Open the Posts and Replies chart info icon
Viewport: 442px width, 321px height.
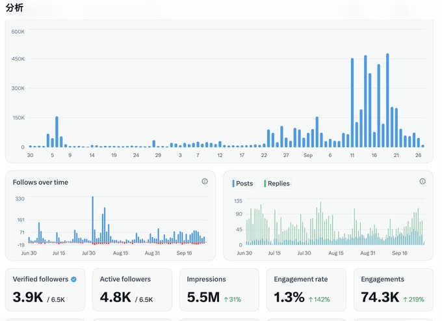pyautogui.click(x=422, y=181)
